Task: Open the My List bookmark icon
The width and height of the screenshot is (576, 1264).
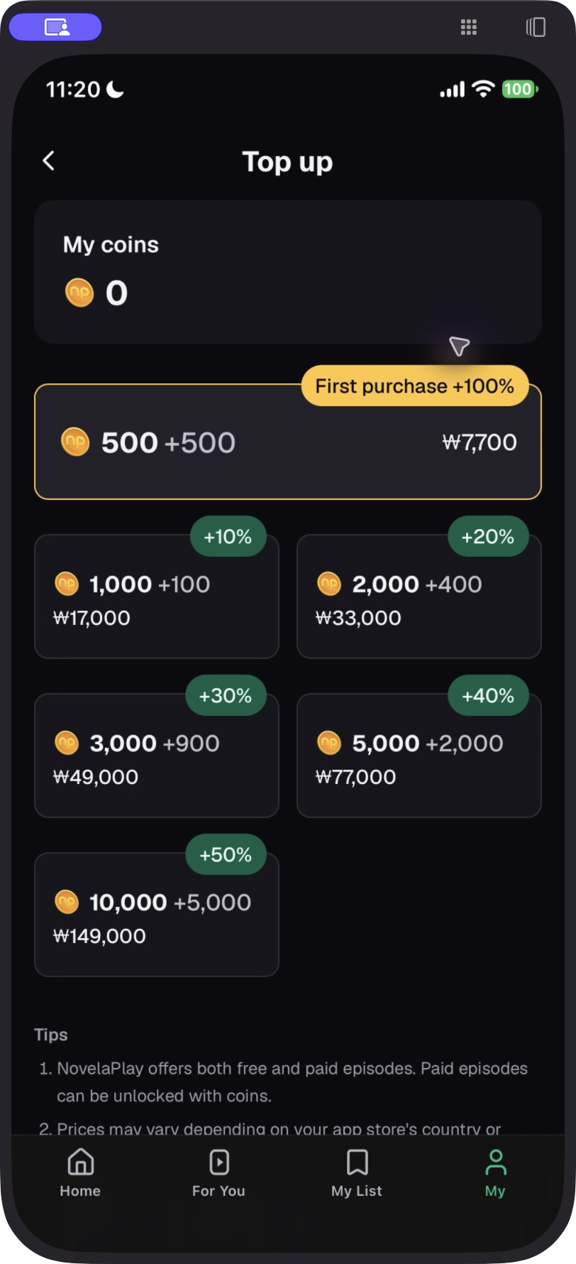Action: point(358,1162)
